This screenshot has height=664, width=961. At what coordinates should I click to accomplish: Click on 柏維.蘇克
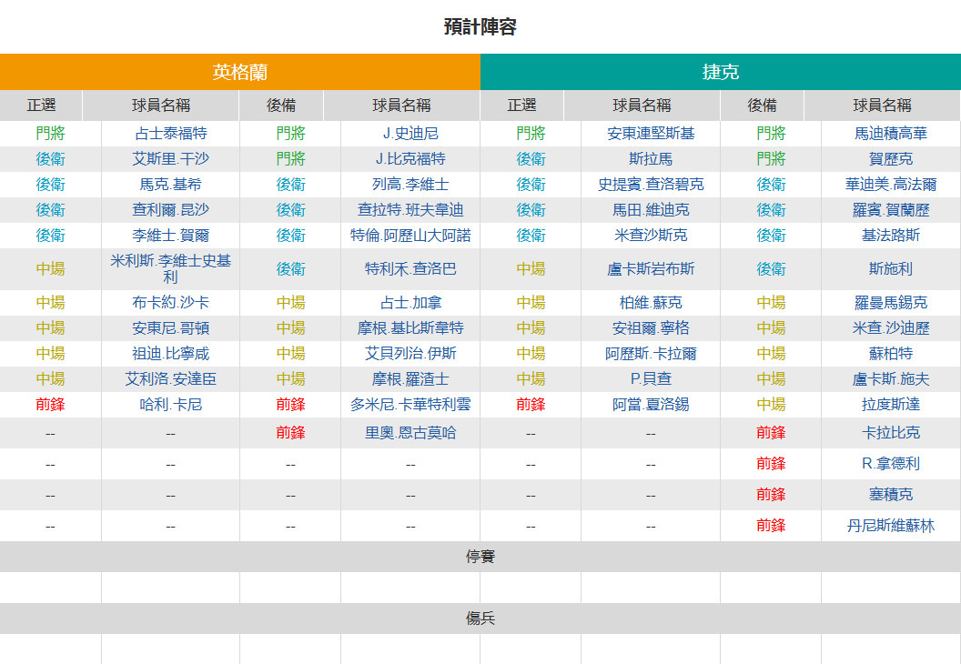(x=651, y=303)
